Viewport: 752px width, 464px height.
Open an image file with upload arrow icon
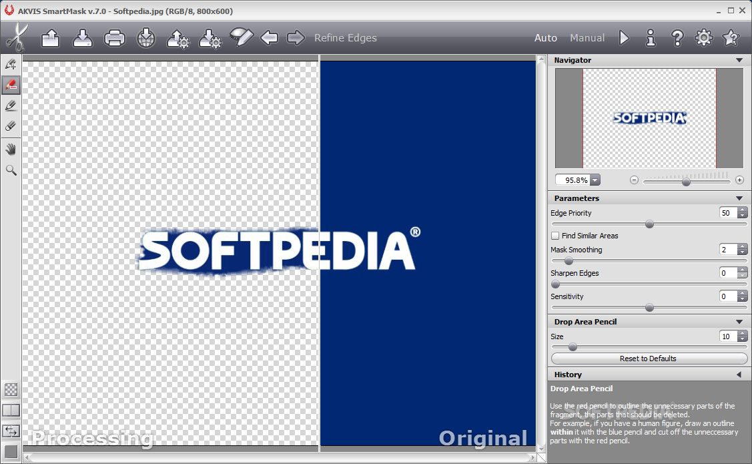point(50,38)
